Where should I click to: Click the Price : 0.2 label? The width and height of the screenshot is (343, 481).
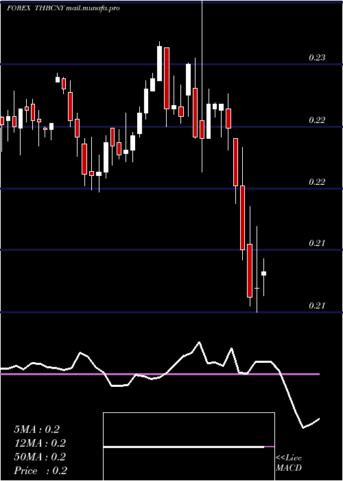[40, 471]
